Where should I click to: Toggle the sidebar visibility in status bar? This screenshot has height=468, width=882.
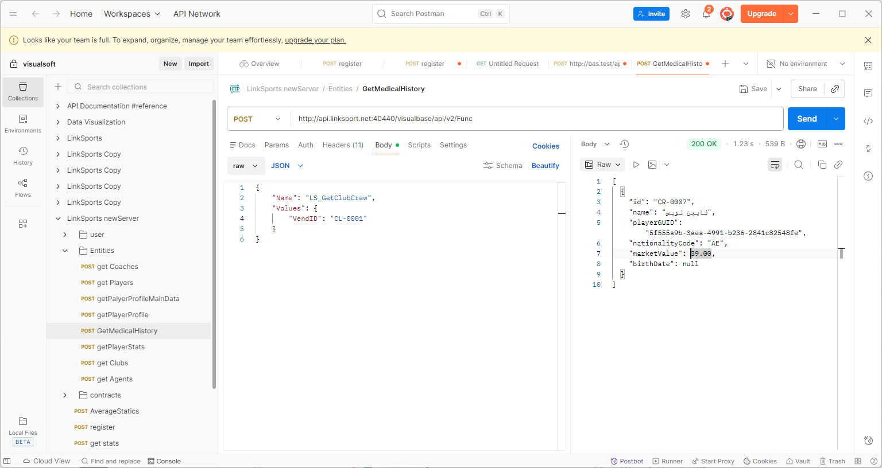(x=7, y=461)
